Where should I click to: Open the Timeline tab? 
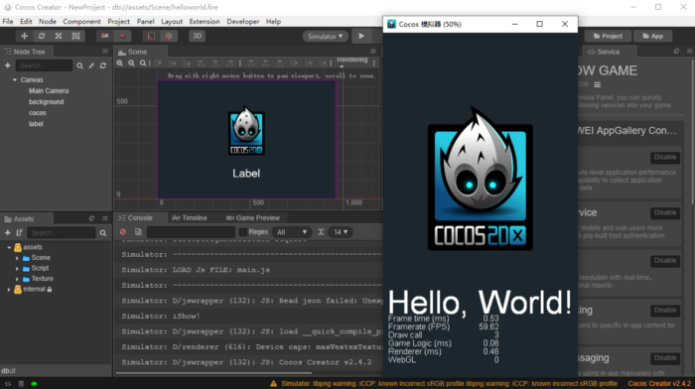click(190, 218)
